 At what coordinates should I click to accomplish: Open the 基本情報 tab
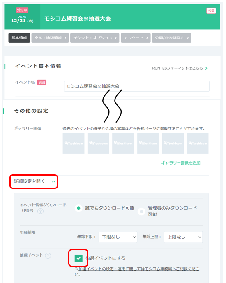(19, 38)
